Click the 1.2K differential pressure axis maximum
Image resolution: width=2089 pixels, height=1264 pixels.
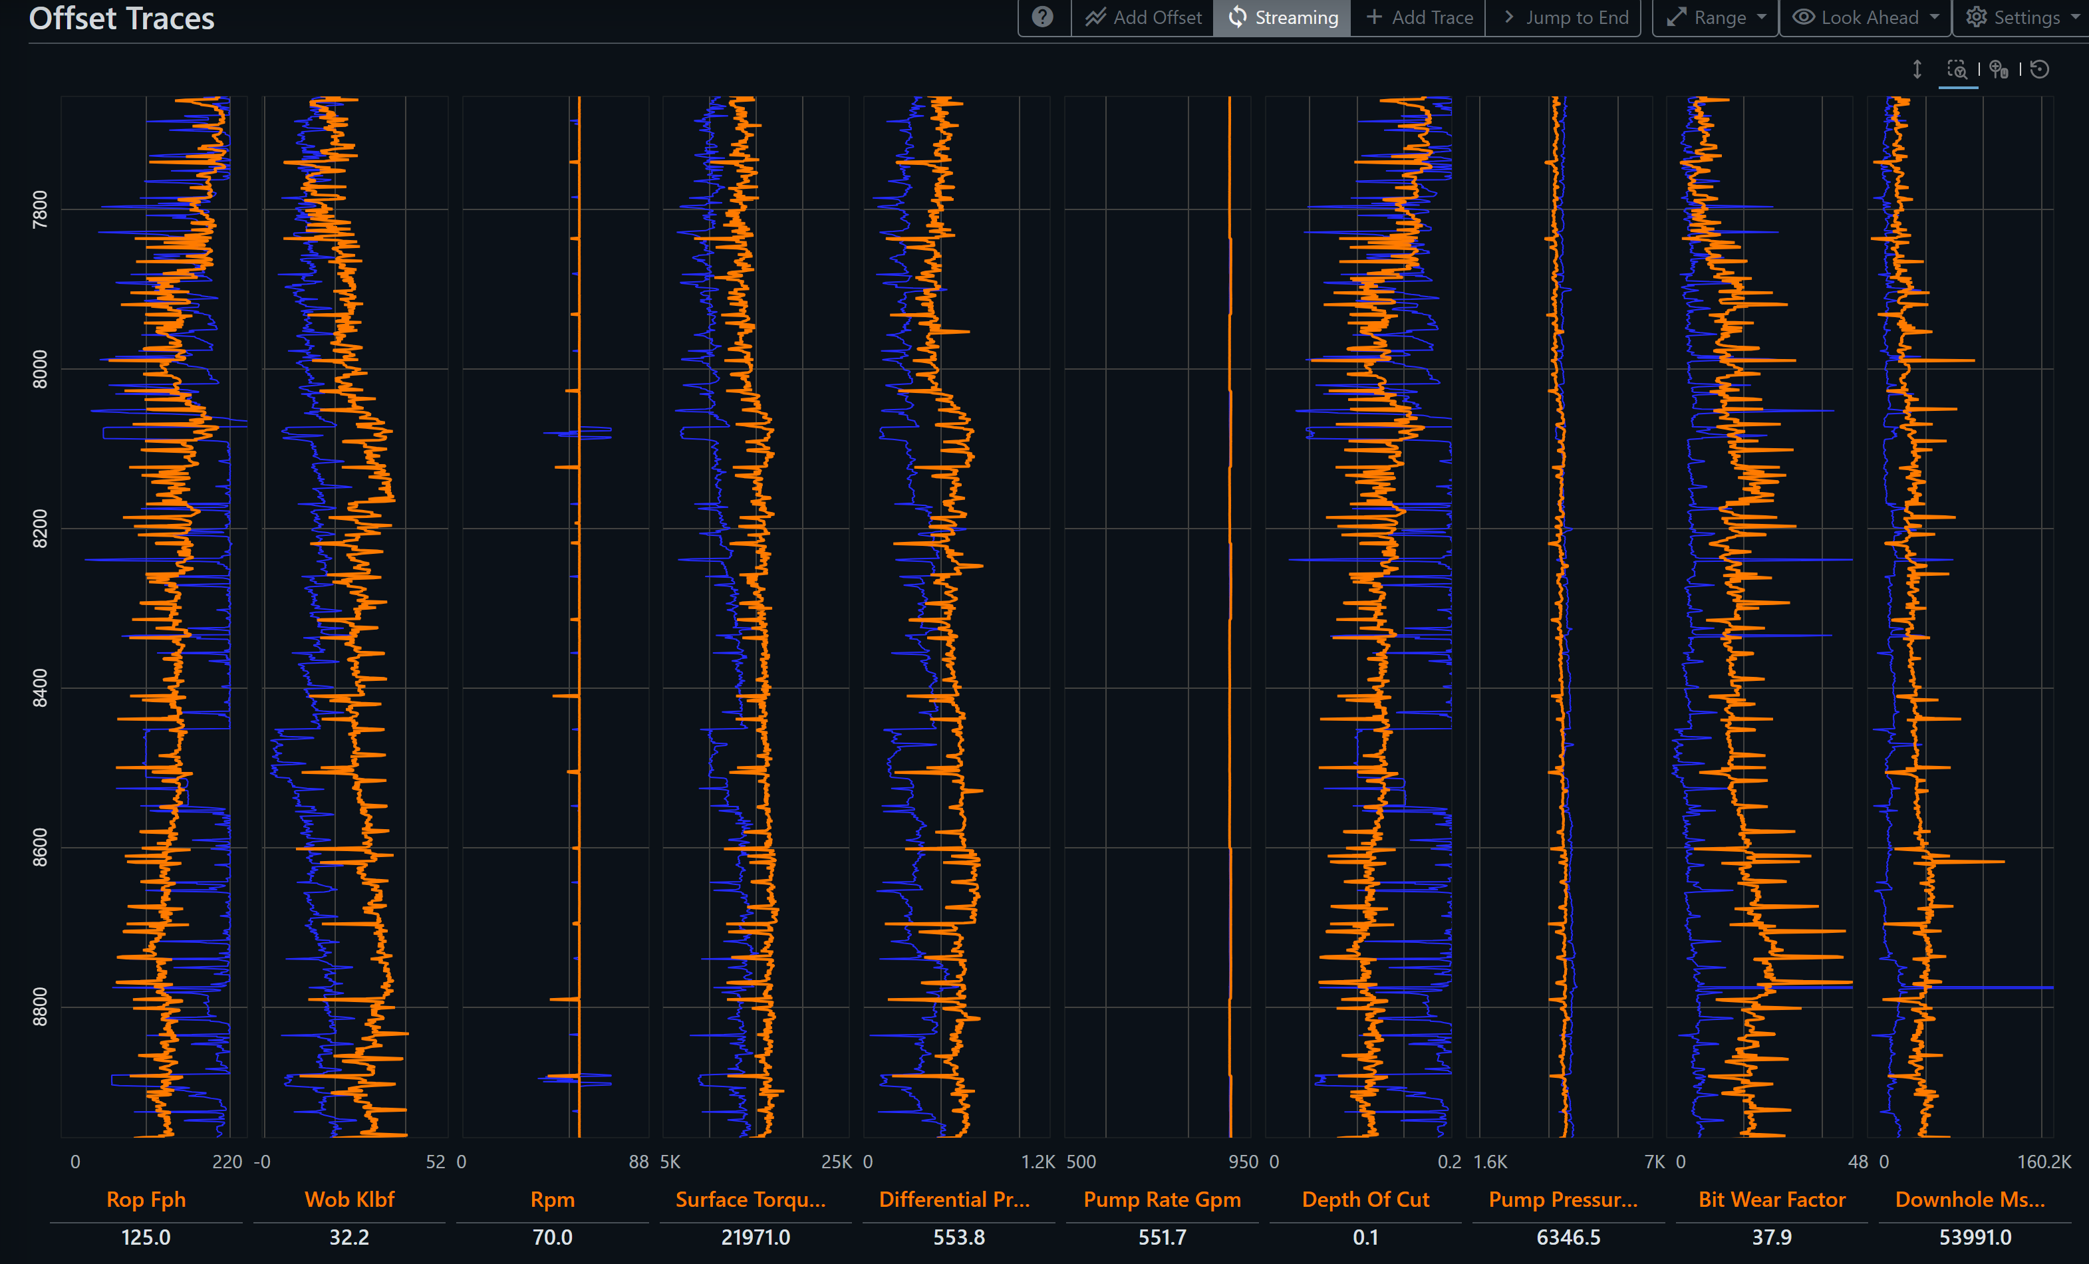pos(1038,1162)
